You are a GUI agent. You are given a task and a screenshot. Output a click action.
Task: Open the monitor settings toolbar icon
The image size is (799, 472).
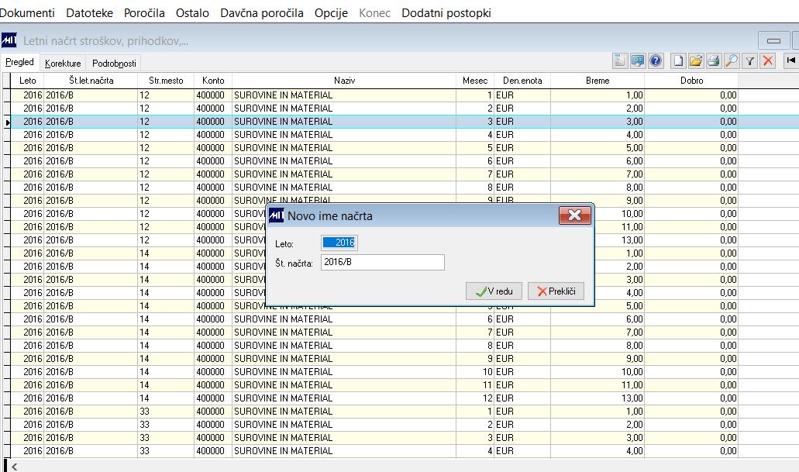click(638, 61)
